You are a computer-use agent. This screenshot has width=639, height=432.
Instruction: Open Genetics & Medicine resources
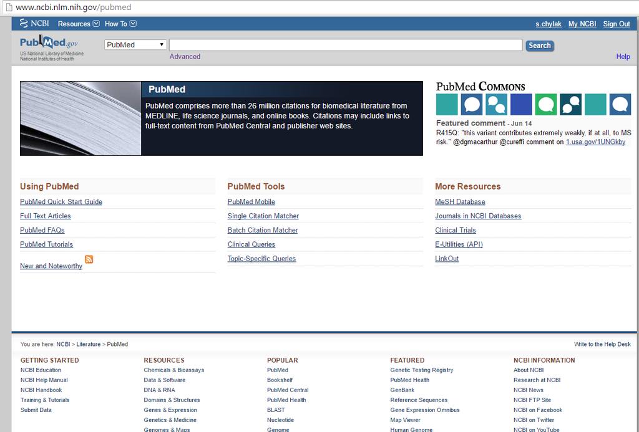pyautogui.click(x=170, y=420)
